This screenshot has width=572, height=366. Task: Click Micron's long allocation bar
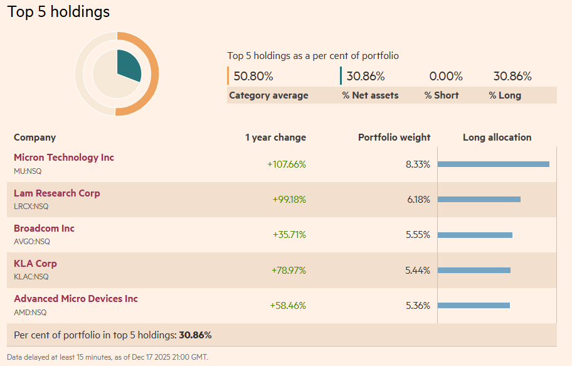click(493, 164)
